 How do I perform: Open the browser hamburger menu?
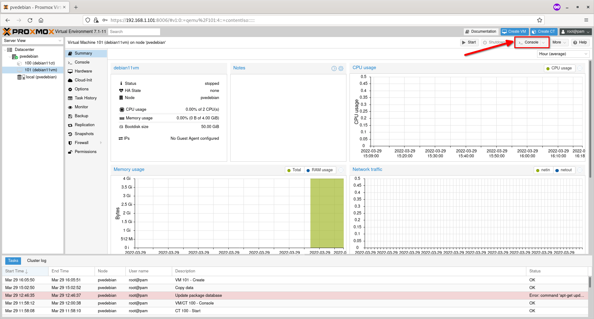click(586, 20)
